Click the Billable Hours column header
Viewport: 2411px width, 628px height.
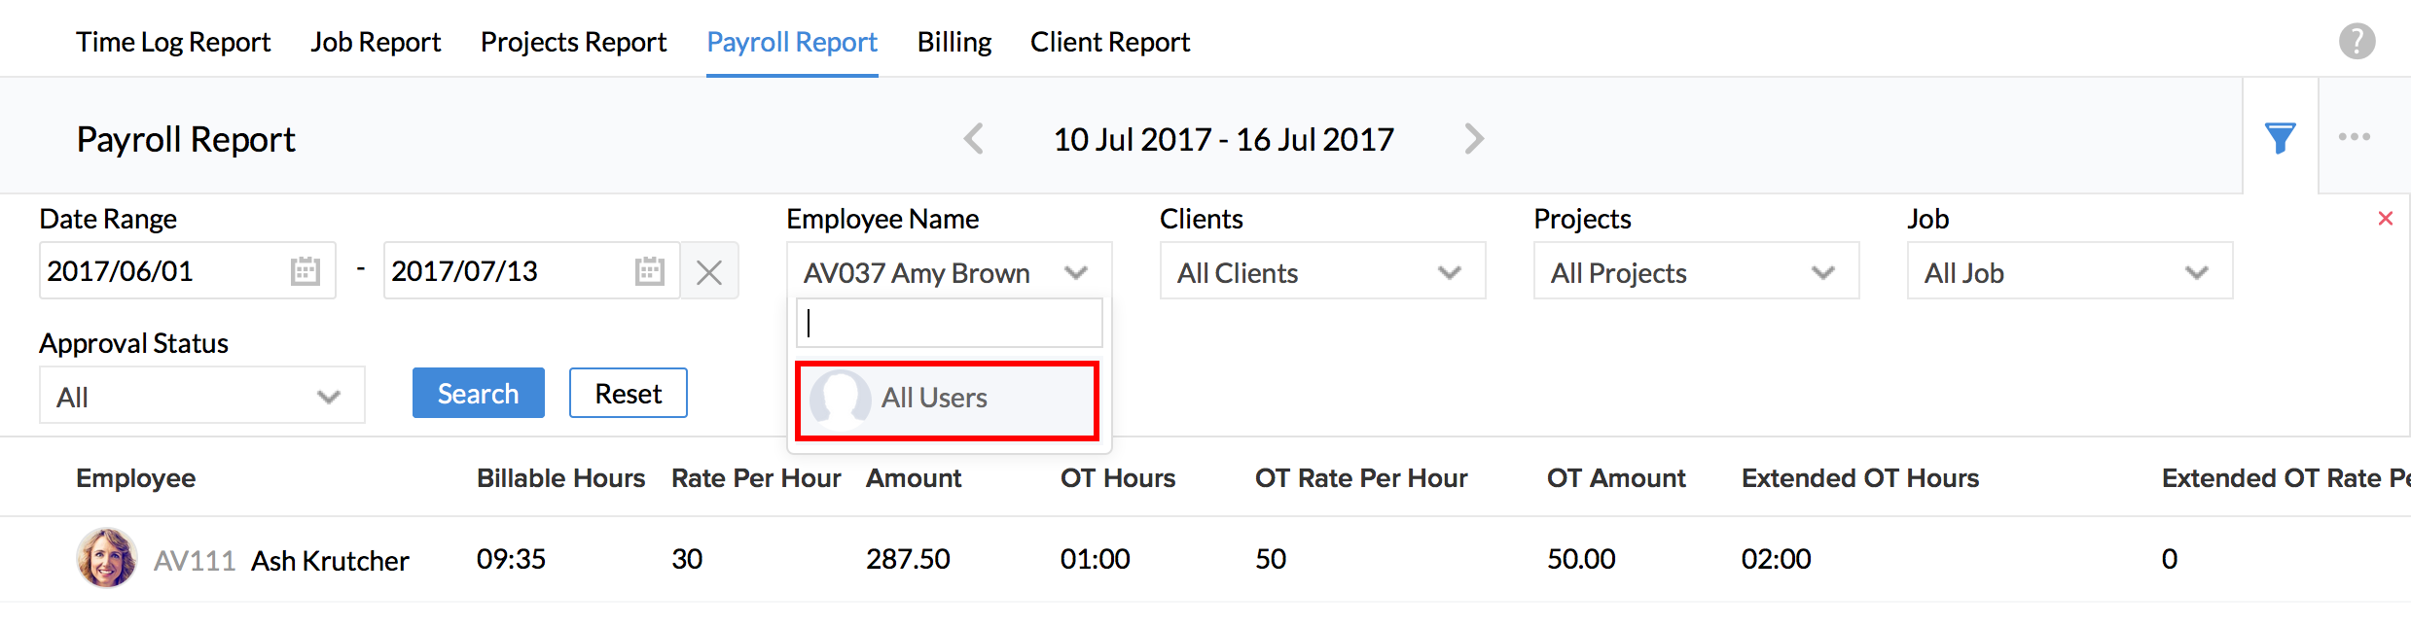(x=560, y=477)
